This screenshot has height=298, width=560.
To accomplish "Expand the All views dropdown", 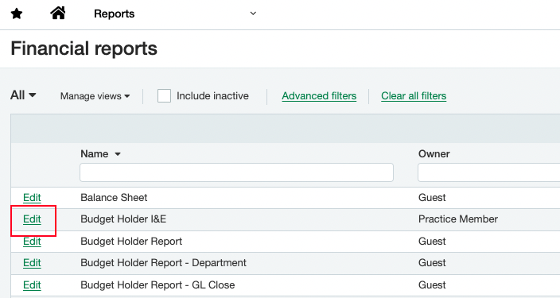I will pyautogui.click(x=23, y=95).
